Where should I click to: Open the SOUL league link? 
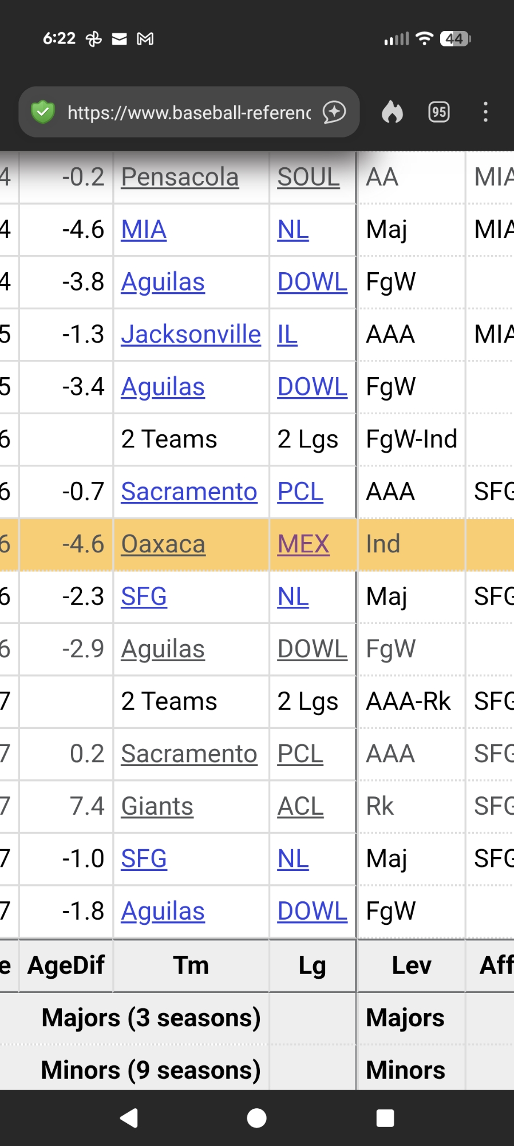309,177
